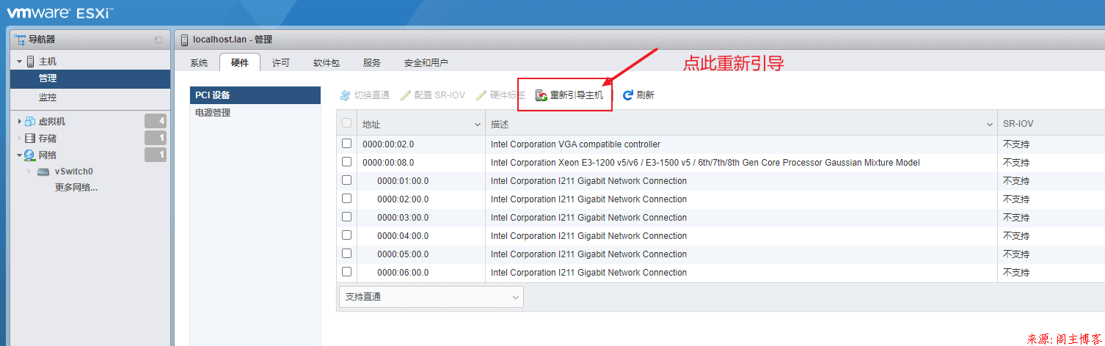The image size is (1105, 346).
Task: Click the toggle passthrough icon
Action: click(345, 95)
